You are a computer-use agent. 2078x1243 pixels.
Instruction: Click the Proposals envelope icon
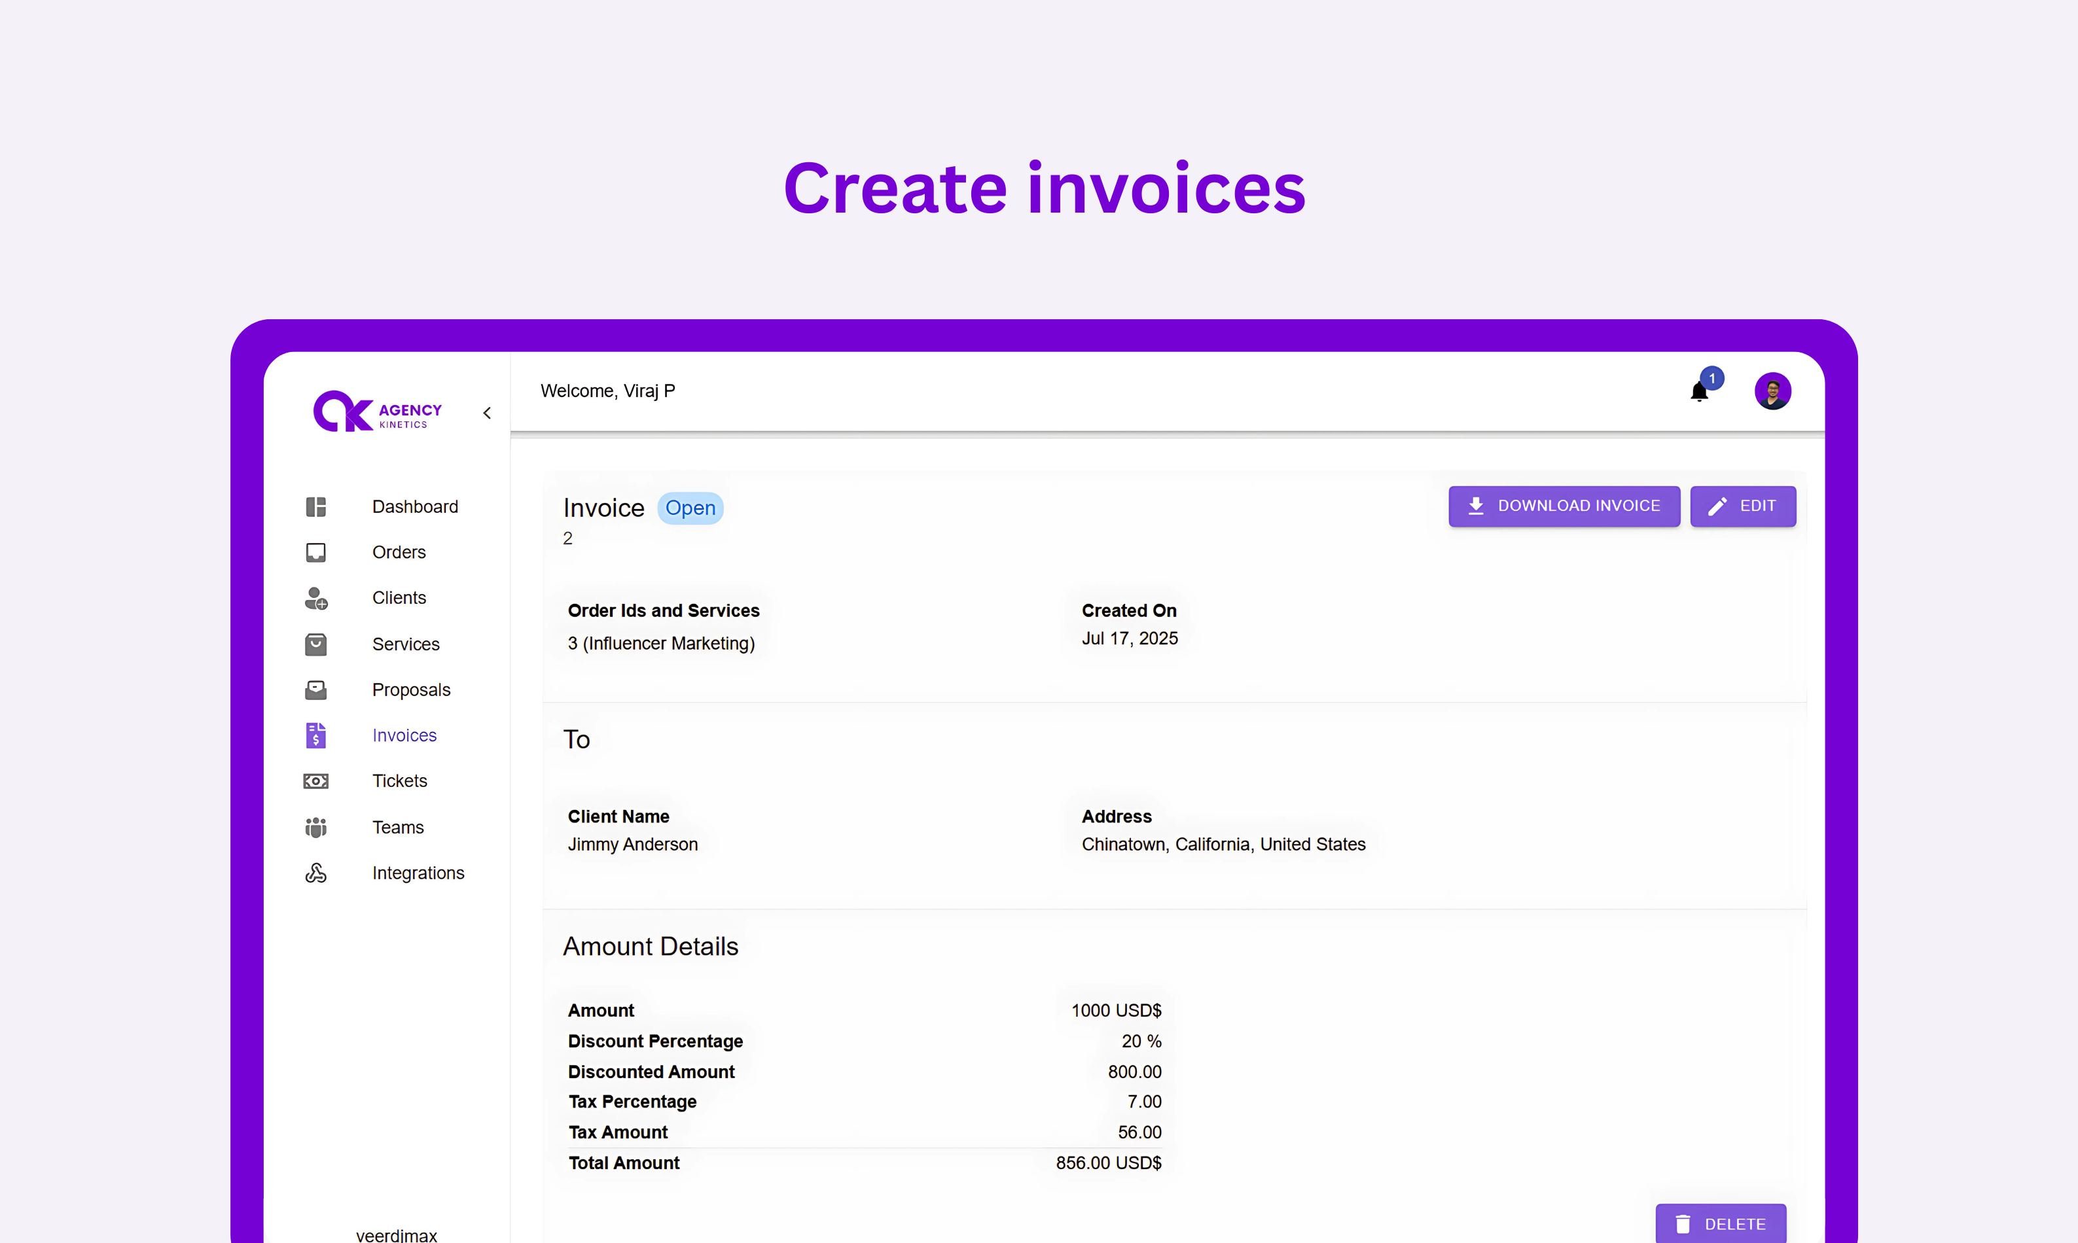click(316, 690)
